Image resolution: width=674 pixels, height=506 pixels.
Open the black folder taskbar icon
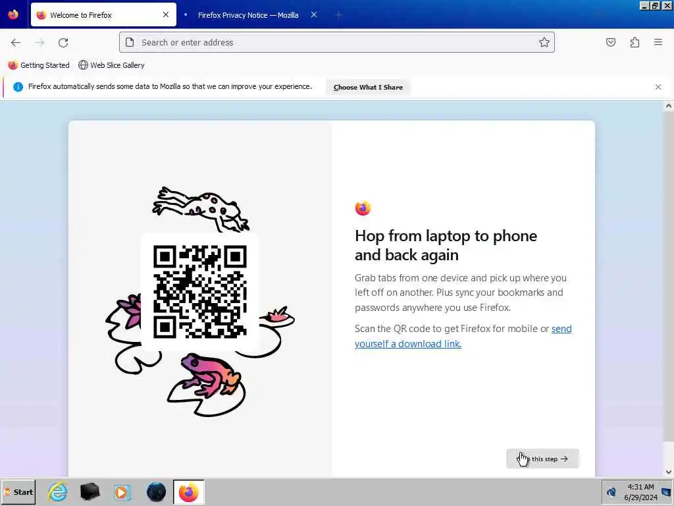click(90, 492)
